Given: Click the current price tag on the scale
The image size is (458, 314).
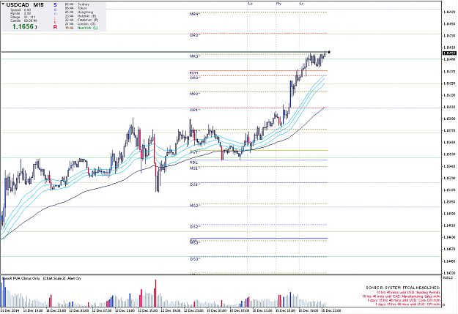Looking at the screenshot, I should pos(450,53).
